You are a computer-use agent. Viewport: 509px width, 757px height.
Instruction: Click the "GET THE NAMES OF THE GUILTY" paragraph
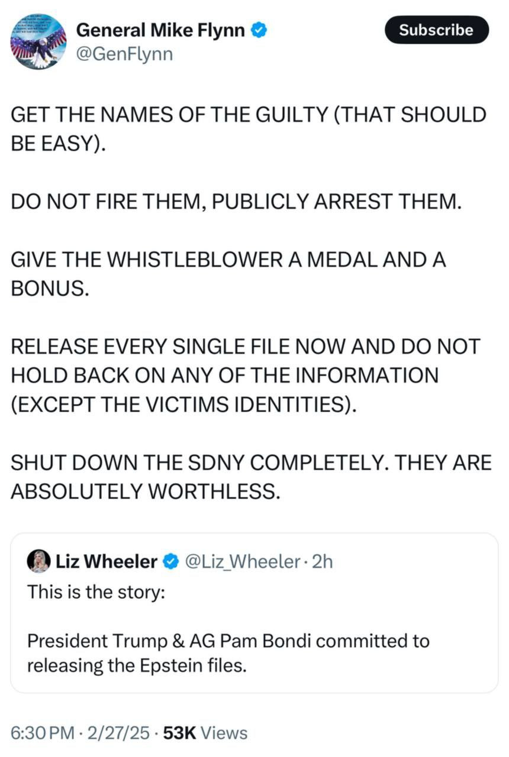pos(249,128)
